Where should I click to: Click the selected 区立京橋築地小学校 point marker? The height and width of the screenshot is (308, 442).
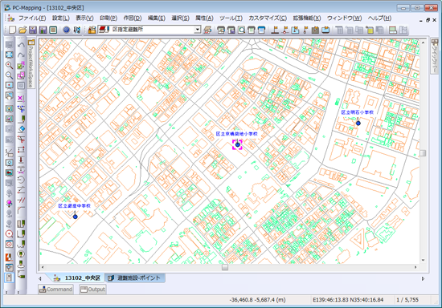237,144
